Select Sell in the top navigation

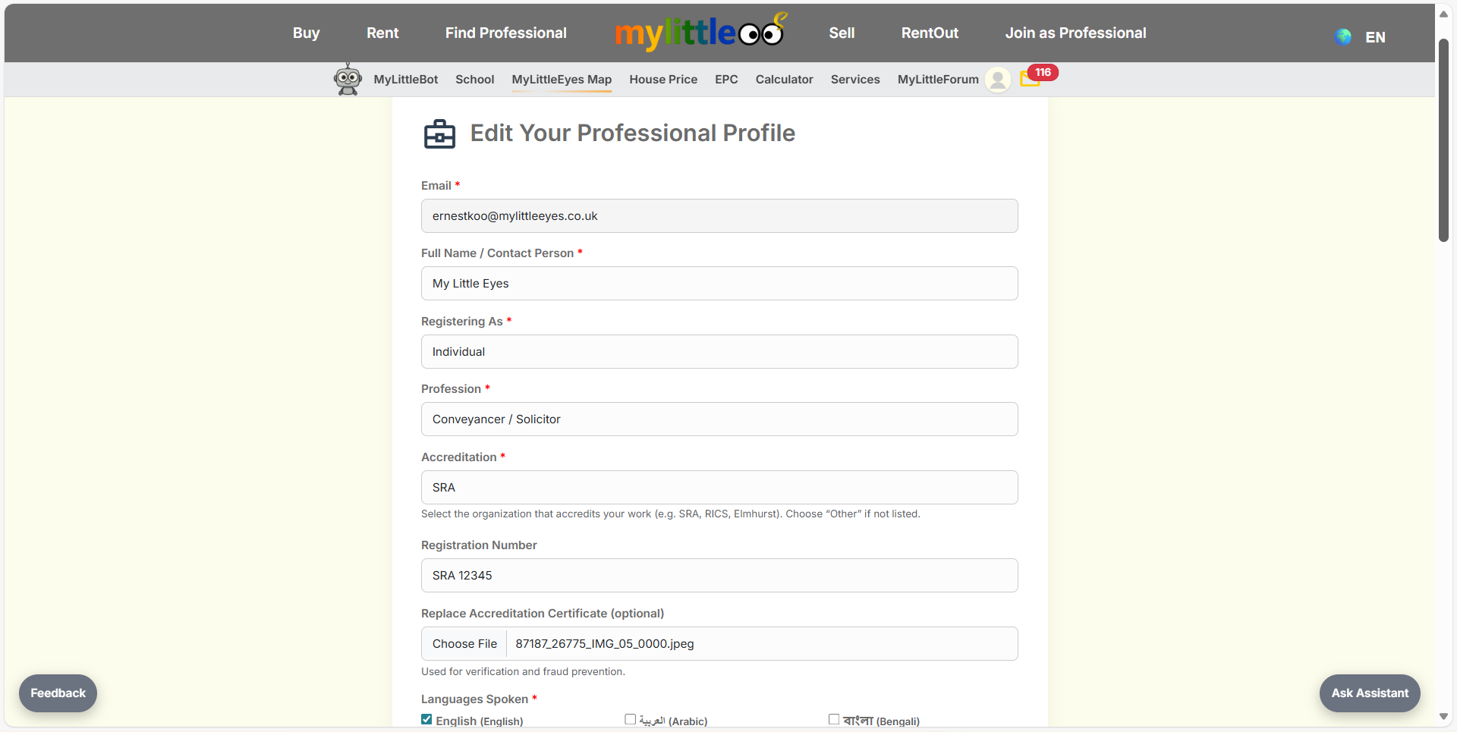coord(841,33)
